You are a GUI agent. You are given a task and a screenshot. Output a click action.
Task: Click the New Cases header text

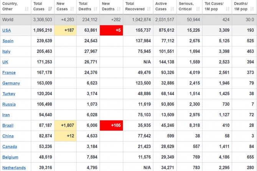[62, 6]
